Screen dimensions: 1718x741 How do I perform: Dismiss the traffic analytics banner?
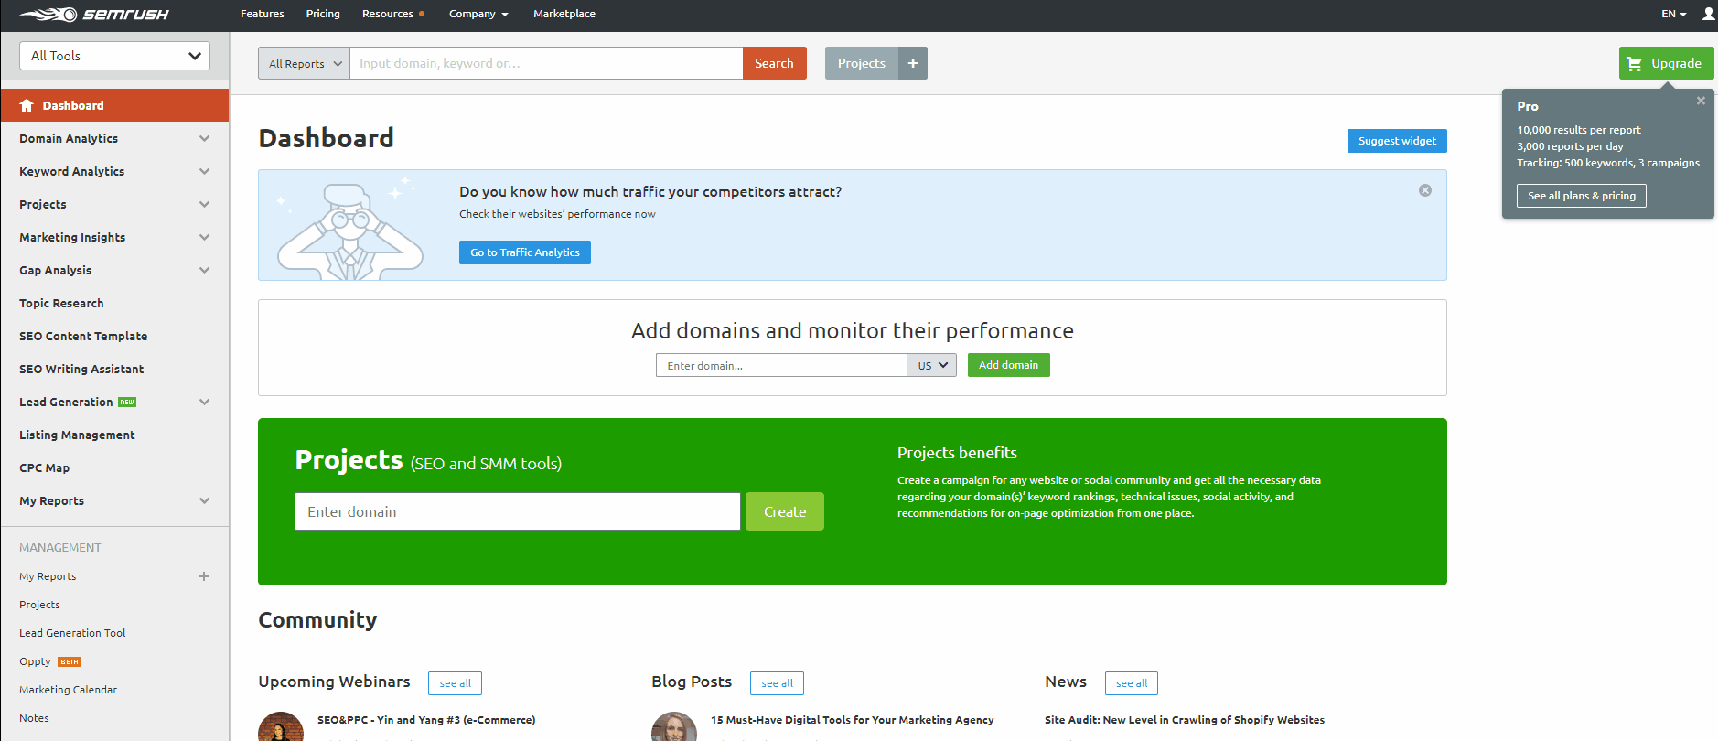click(1425, 190)
